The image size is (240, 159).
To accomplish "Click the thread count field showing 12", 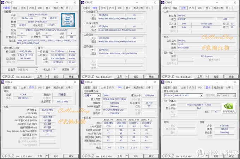I will [73, 69].
